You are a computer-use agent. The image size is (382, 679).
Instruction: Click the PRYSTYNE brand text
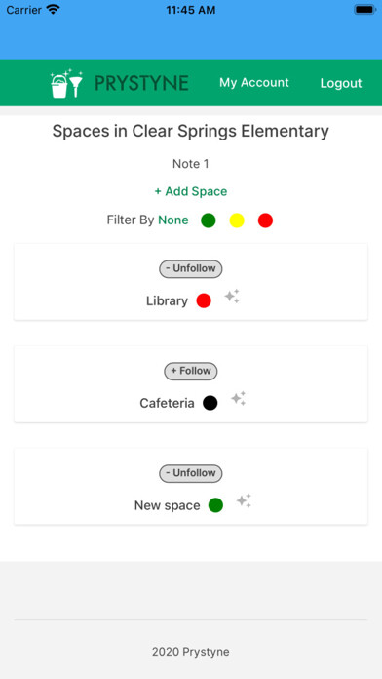tap(141, 83)
